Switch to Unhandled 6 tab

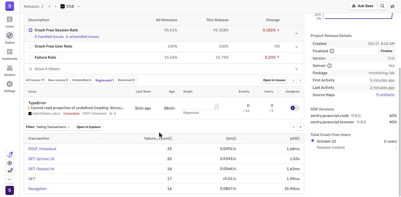82,80
